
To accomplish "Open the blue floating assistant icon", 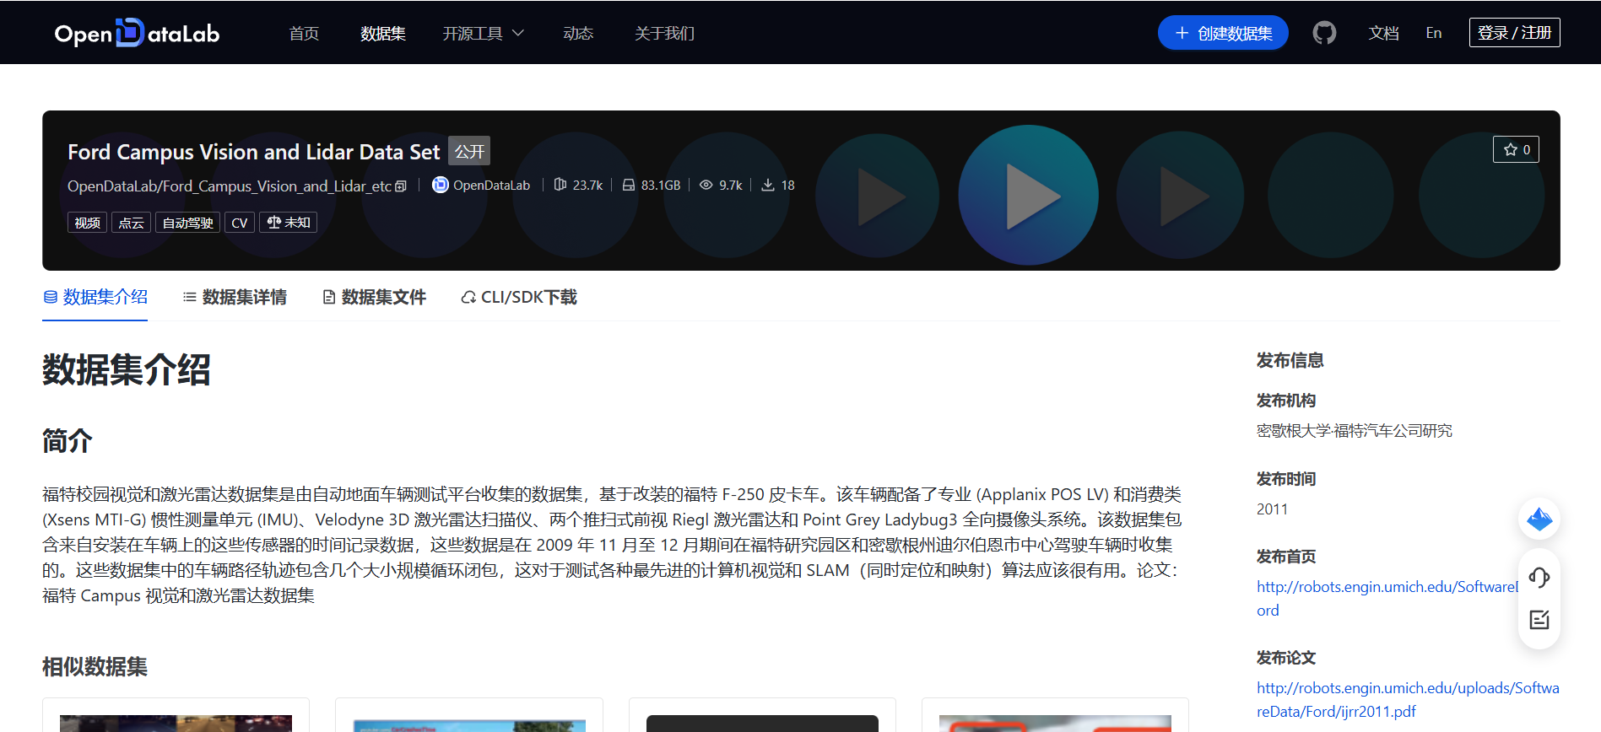I will pyautogui.click(x=1539, y=519).
